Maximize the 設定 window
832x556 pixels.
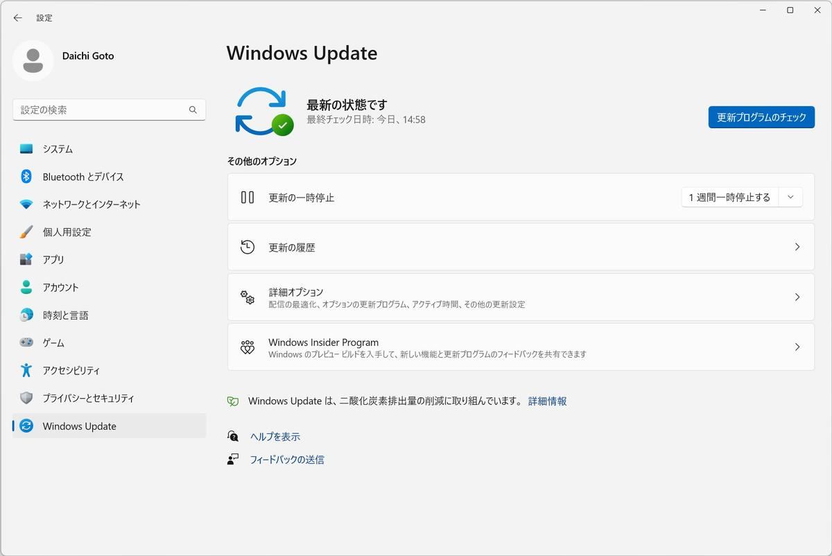pyautogui.click(x=790, y=10)
